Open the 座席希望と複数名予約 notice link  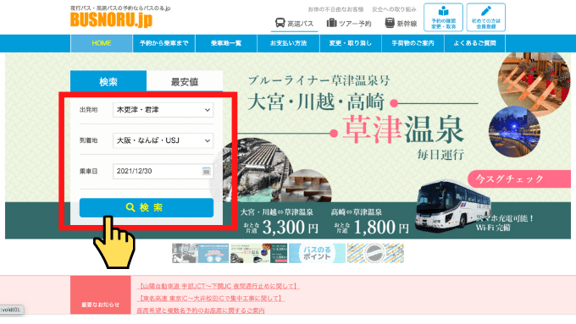(201, 310)
